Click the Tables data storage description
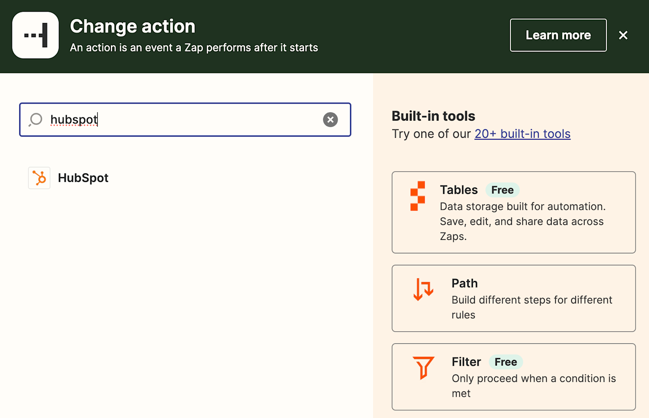Viewport: 649px width, 418px height. point(522,221)
